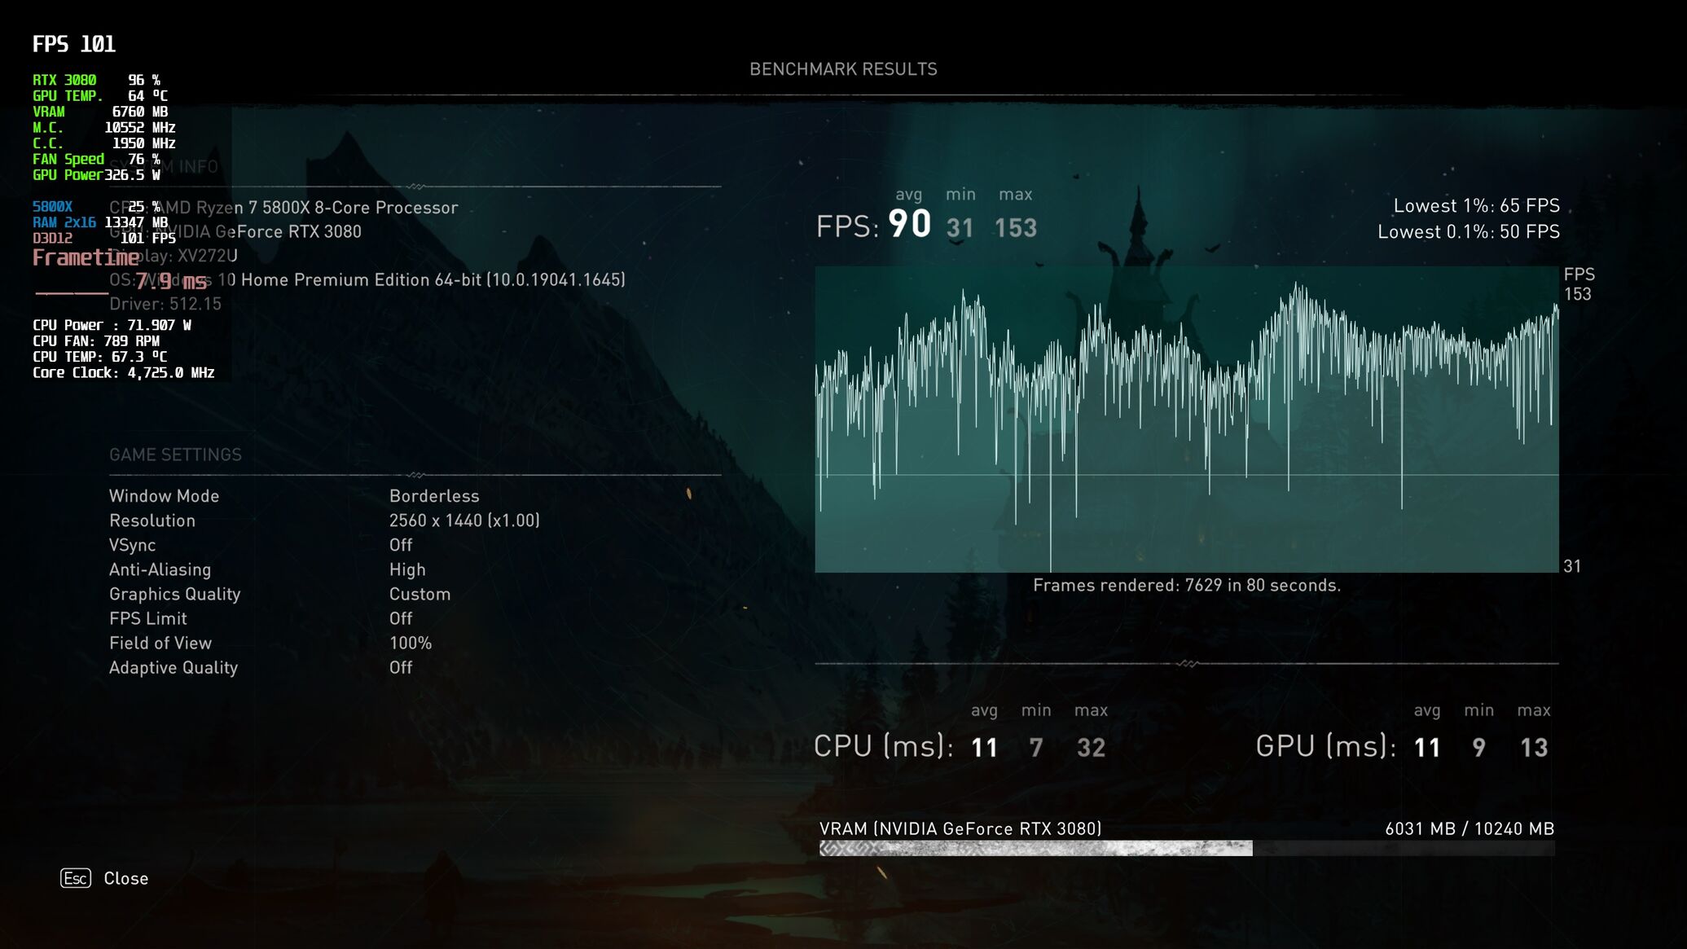Click the Close label
Image resolution: width=1687 pixels, height=949 pixels.
click(x=125, y=878)
